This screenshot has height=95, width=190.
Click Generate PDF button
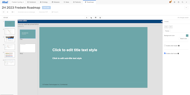coord(43,12)
